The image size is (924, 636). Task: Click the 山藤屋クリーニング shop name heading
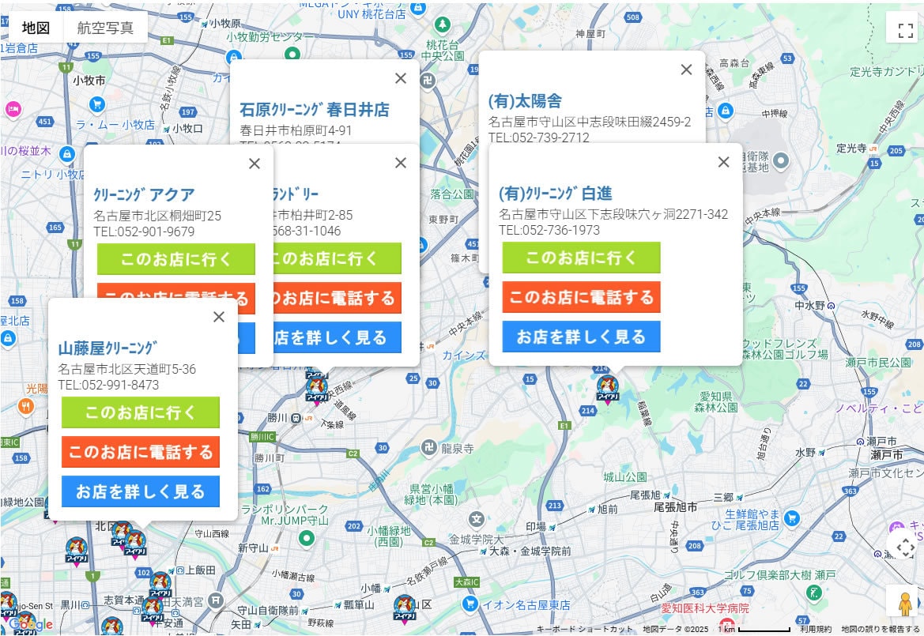tap(107, 348)
